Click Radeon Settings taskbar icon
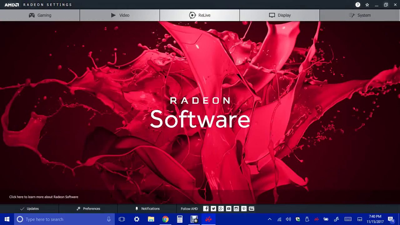The width and height of the screenshot is (400, 225). click(208, 219)
